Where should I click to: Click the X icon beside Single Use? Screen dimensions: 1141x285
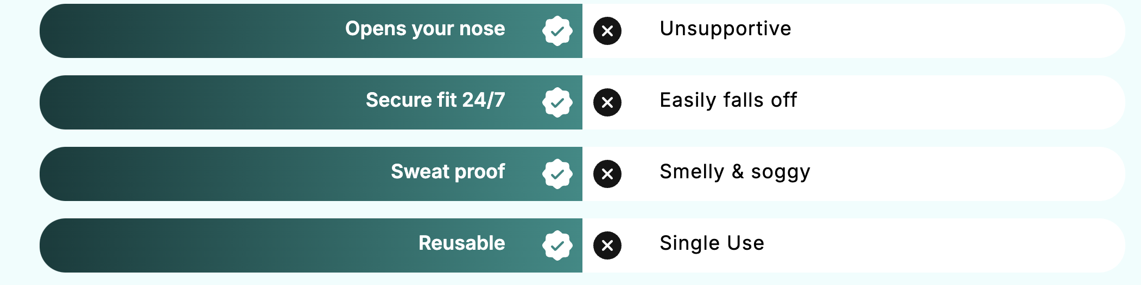point(607,245)
